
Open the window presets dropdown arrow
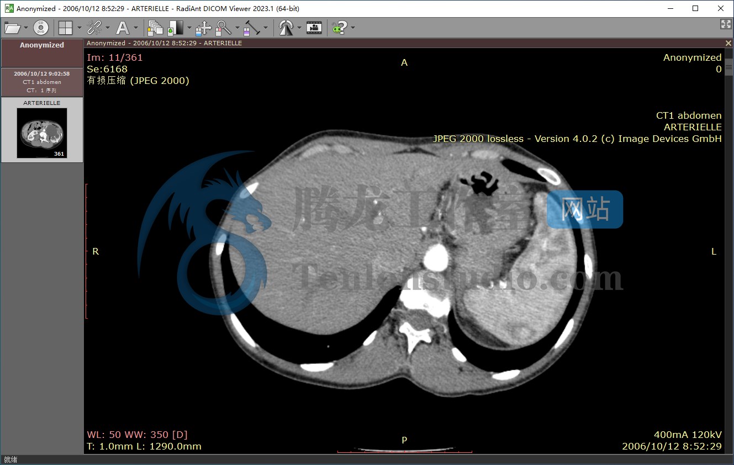tap(189, 28)
